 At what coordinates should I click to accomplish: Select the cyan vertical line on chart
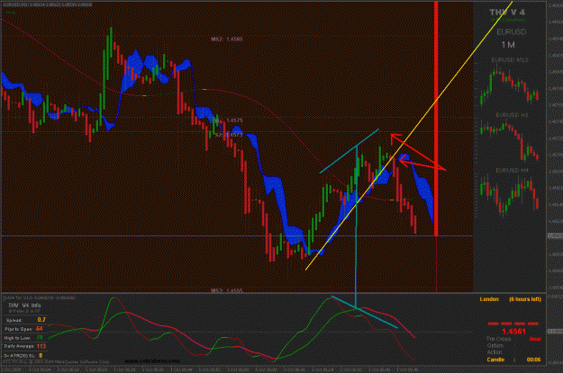click(x=356, y=226)
